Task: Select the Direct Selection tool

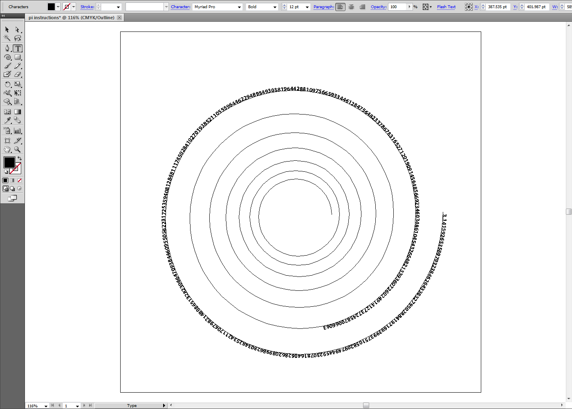Action: pos(17,29)
